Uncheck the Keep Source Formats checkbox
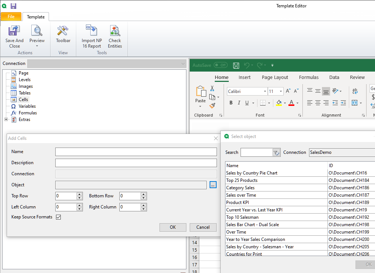The width and height of the screenshot is (375, 273). coord(58,217)
